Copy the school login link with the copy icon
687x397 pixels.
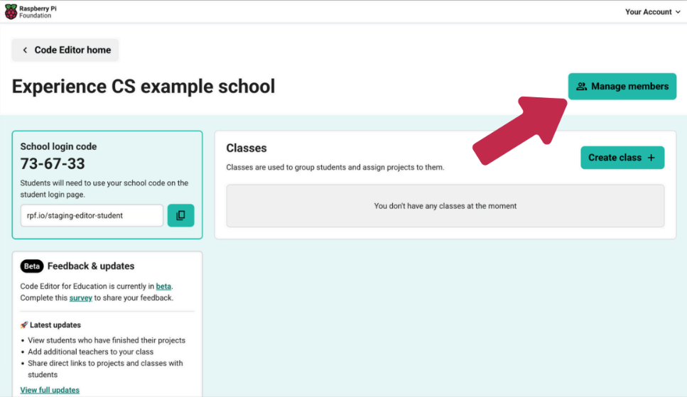180,215
